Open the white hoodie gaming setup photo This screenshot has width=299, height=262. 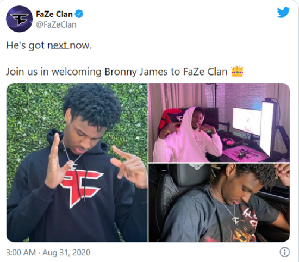[x=219, y=122]
